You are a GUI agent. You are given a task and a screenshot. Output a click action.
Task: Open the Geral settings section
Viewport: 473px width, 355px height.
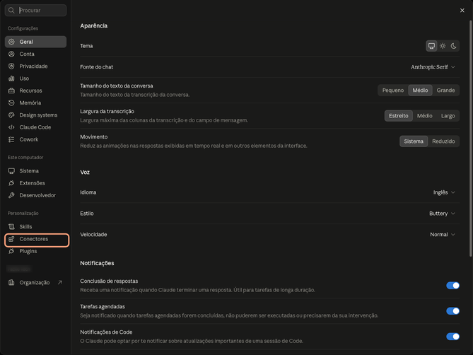pyautogui.click(x=35, y=42)
